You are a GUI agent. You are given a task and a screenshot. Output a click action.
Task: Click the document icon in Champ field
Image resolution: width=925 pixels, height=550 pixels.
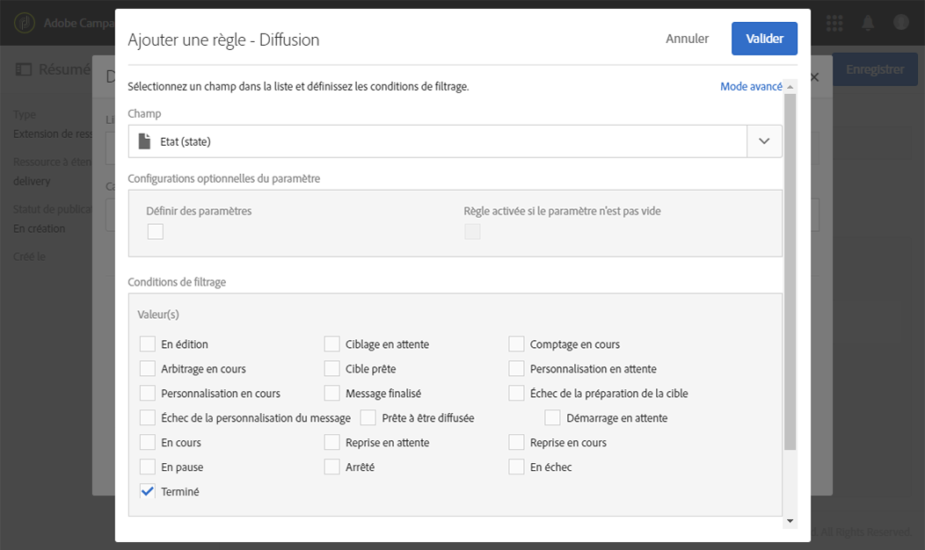(x=146, y=141)
